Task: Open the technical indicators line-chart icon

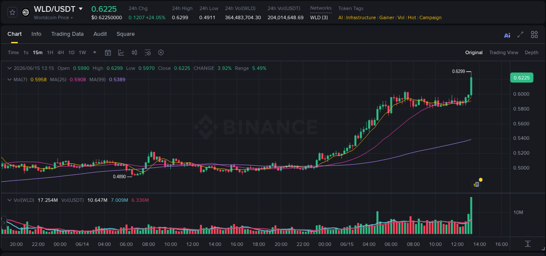Action: click(121, 52)
